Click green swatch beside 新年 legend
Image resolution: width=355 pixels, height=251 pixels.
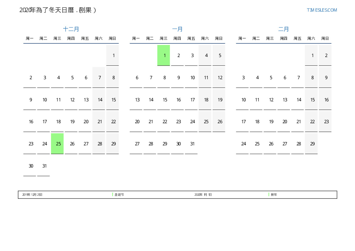coord(269,195)
